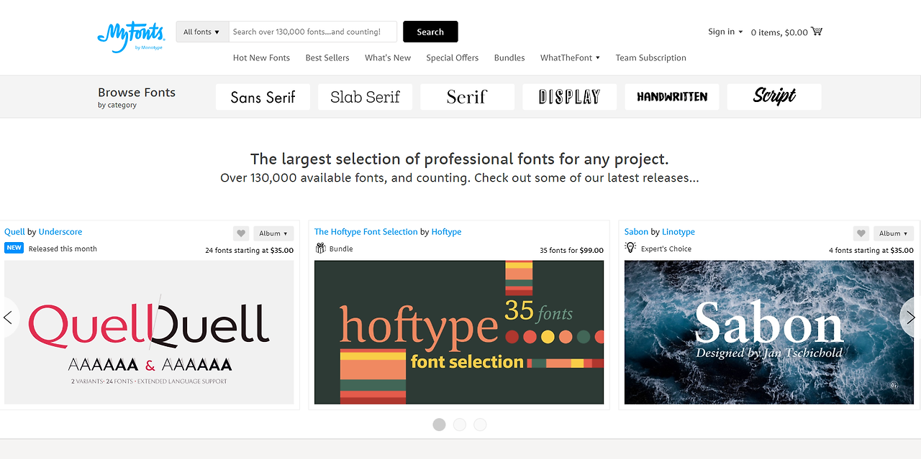This screenshot has width=921, height=459.
Task: Browse the Serif category
Action: pyautogui.click(x=467, y=97)
